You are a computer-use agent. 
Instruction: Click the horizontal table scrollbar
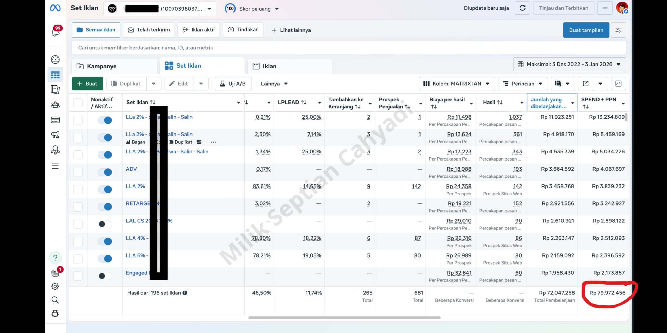click(344, 318)
